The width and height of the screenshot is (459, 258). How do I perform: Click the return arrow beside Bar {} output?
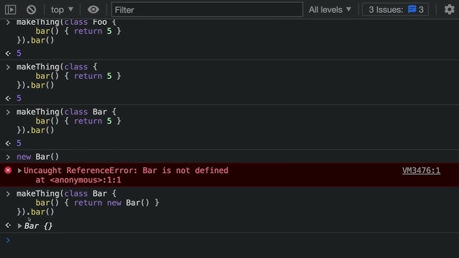pyautogui.click(x=8, y=225)
